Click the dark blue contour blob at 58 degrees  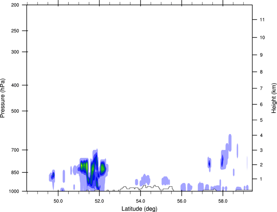(222, 161)
